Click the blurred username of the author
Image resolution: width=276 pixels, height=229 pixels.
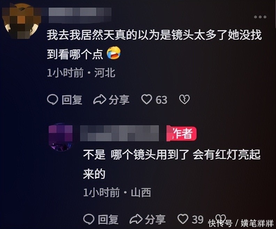(x=119, y=133)
